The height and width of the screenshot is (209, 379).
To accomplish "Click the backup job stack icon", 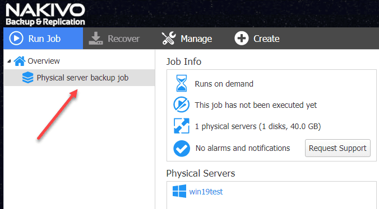I will (x=27, y=78).
